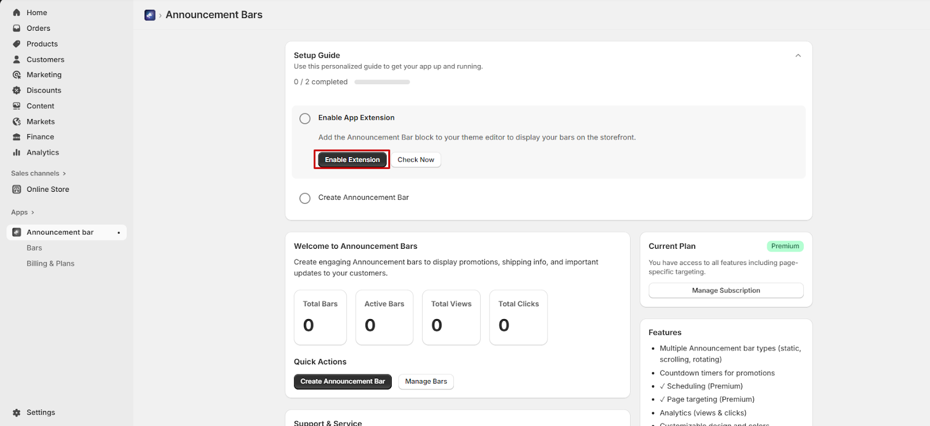
Task: Go to Billing & Plans page
Action: 51,263
